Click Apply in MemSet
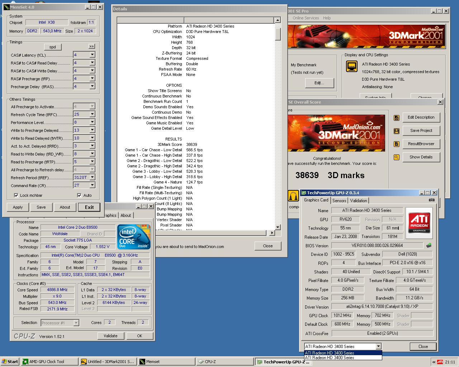 (18, 207)
